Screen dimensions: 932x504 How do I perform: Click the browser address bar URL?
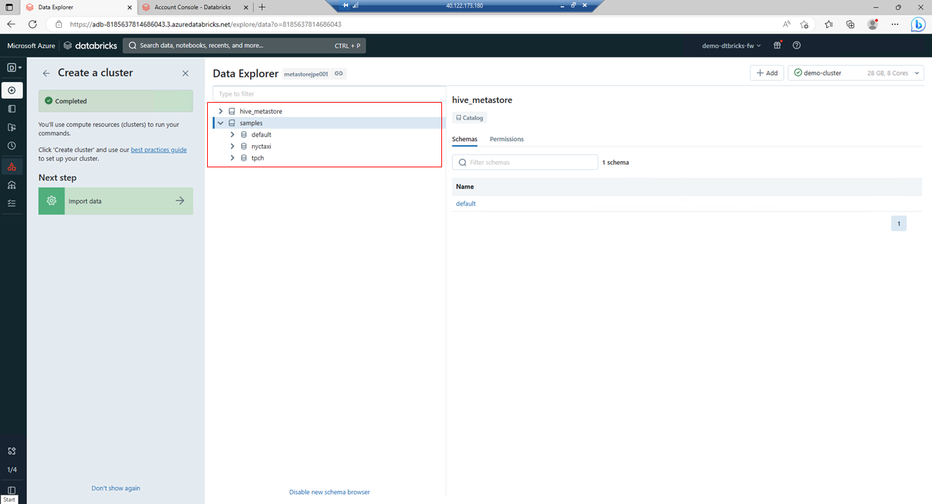point(205,24)
